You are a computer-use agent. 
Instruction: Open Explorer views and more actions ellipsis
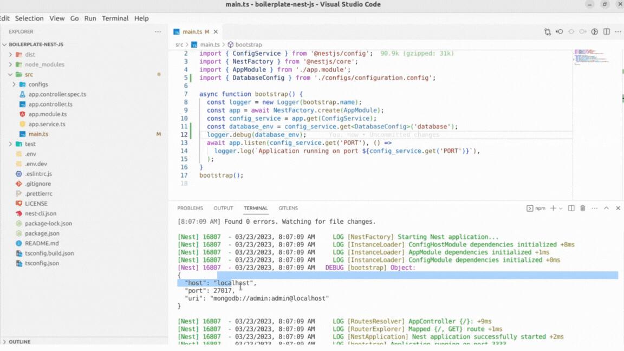coord(158,31)
